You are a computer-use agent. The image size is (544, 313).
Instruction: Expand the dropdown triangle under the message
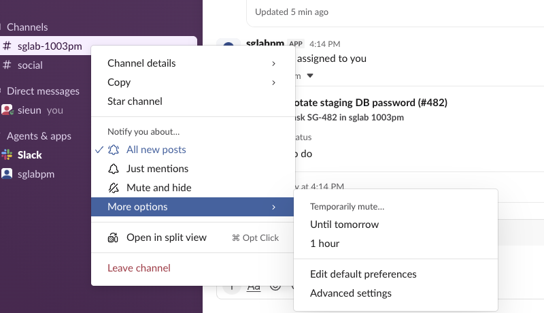coord(310,76)
